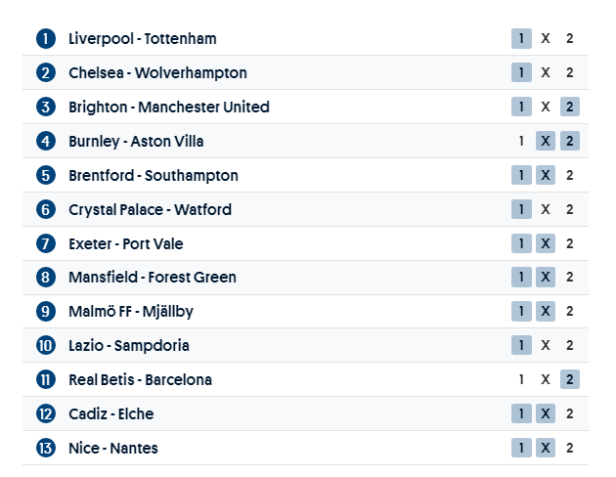Click the number 7 match badge
The width and height of the screenshot is (616, 477).
46,243
